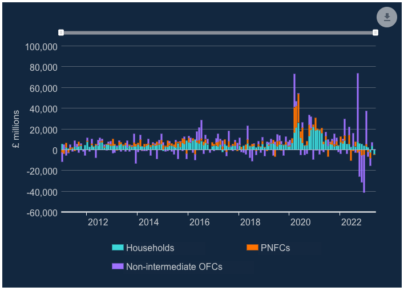Toggle the Households series legend label

click(150, 248)
